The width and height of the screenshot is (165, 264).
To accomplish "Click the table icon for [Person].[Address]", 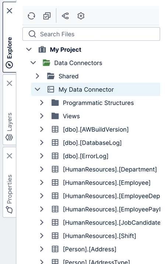I will point(55,249).
